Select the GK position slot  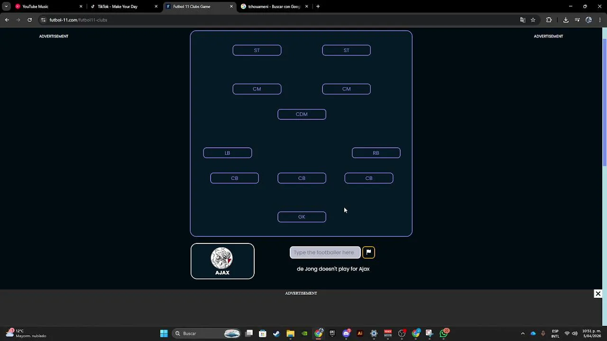[302, 217]
